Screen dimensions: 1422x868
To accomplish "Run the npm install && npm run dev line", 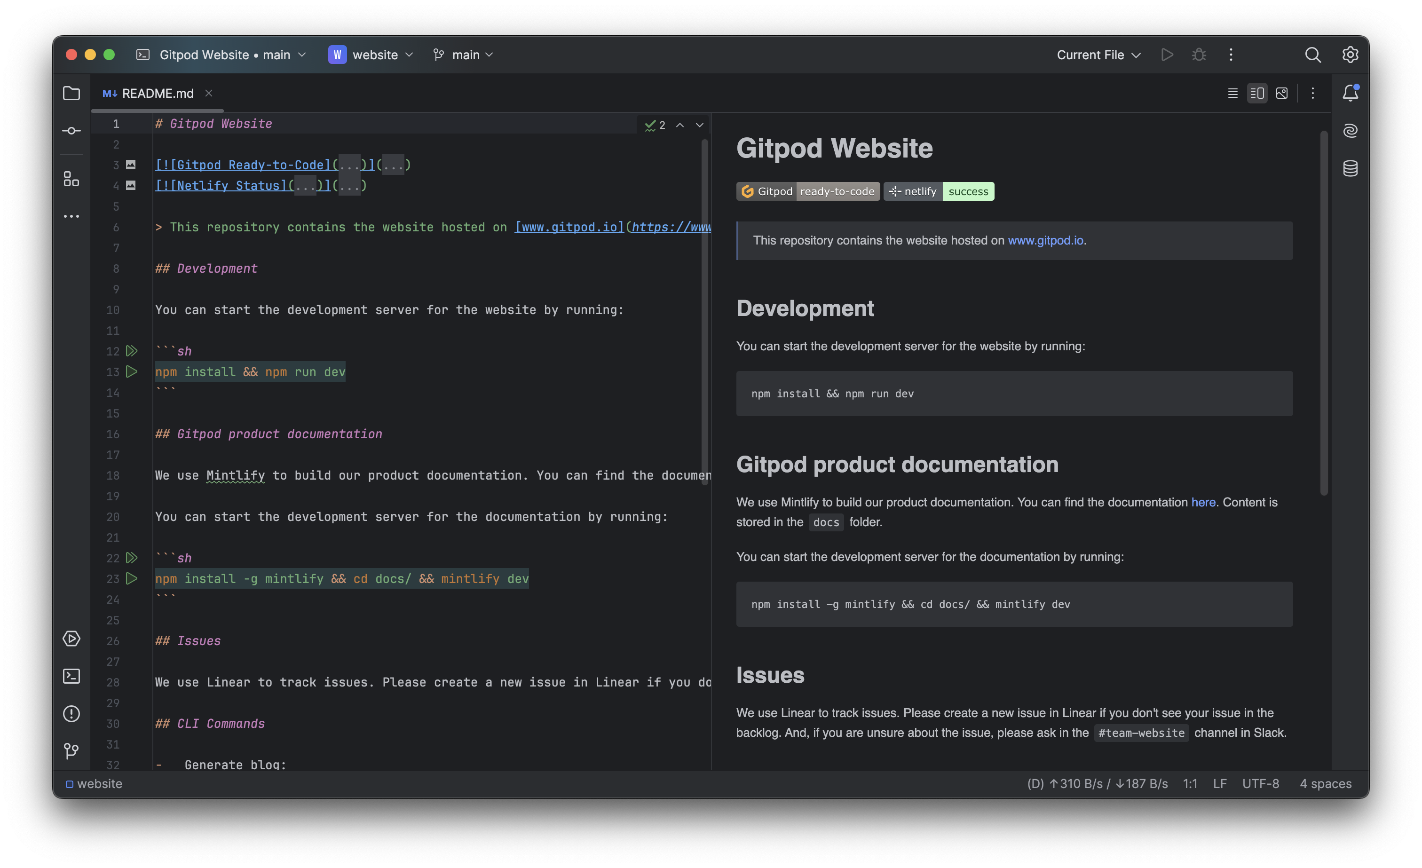I will (132, 371).
